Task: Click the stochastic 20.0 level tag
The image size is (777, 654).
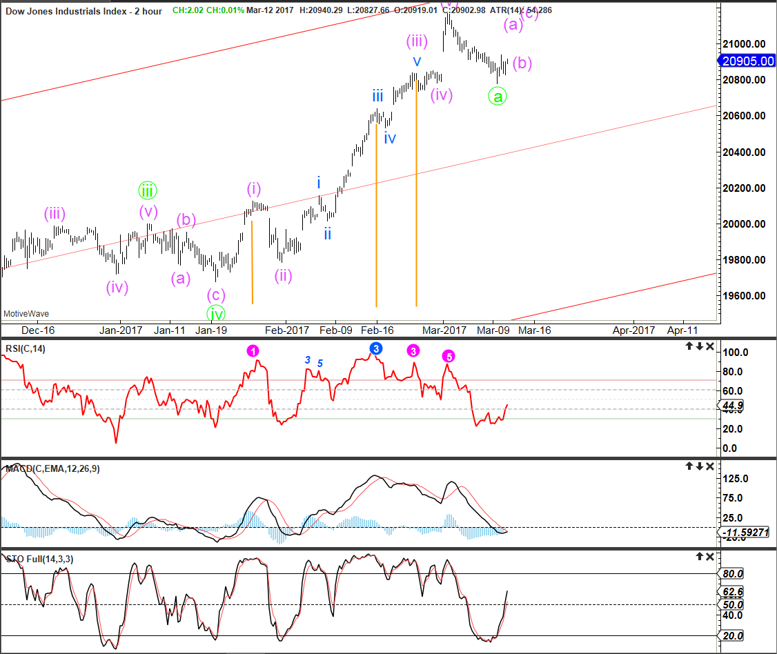Action: pos(732,636)
